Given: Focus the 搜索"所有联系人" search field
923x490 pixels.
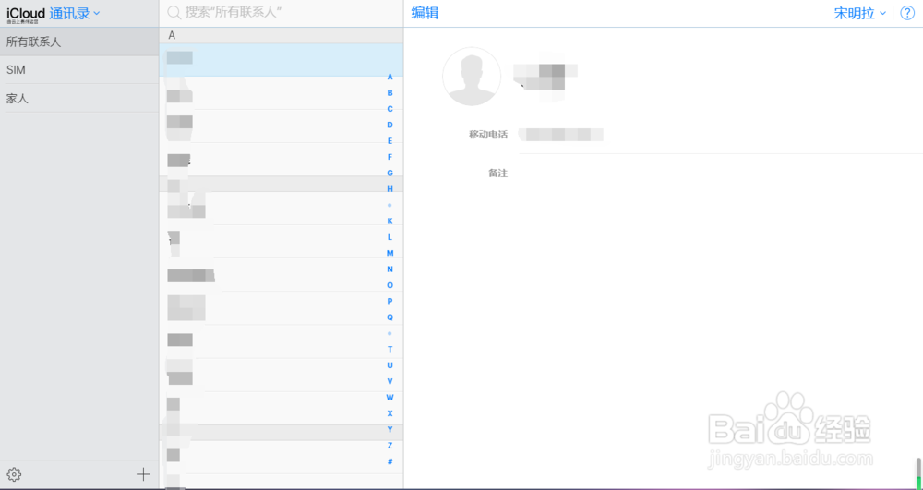Looking at the screenshot, I should point(281,13).
